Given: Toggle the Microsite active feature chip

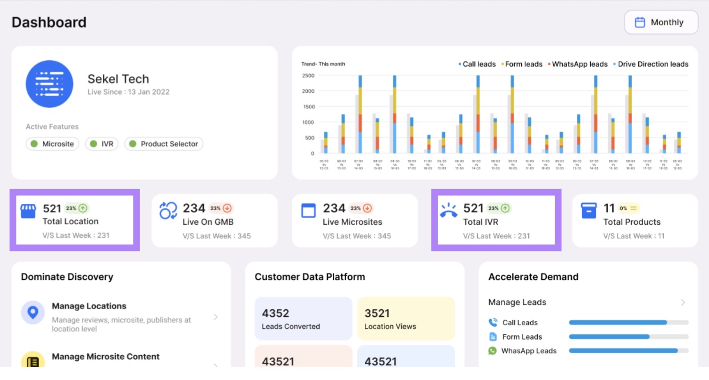Looking at the screenshot, I should click(x=52, y=144).
